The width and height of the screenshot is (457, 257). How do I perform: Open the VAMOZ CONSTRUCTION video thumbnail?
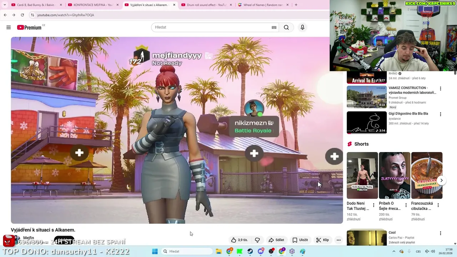click(x=367, y=97)
